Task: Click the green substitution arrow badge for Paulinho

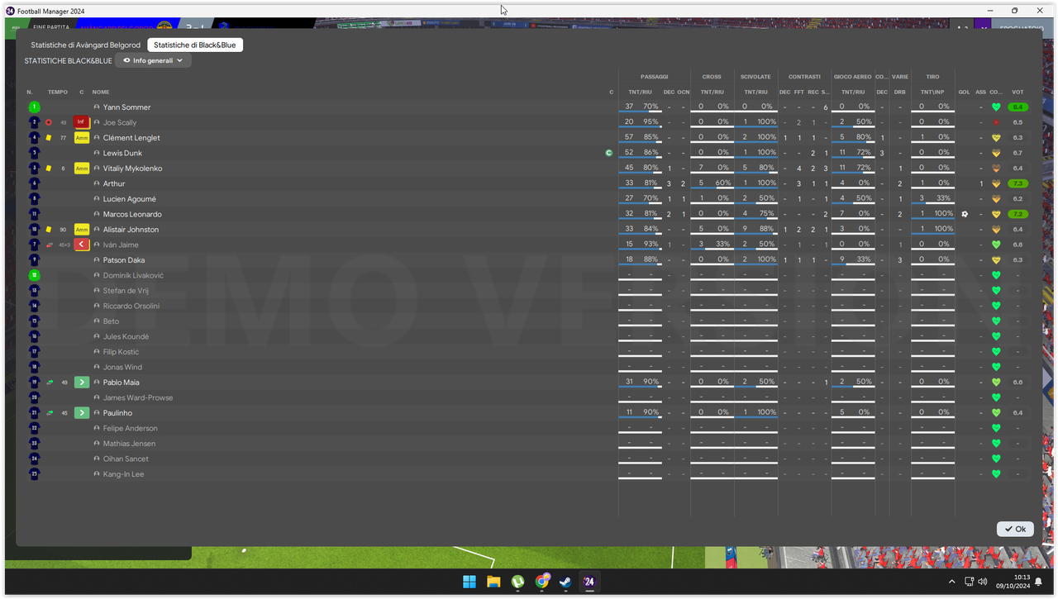Action: point(81,413)
